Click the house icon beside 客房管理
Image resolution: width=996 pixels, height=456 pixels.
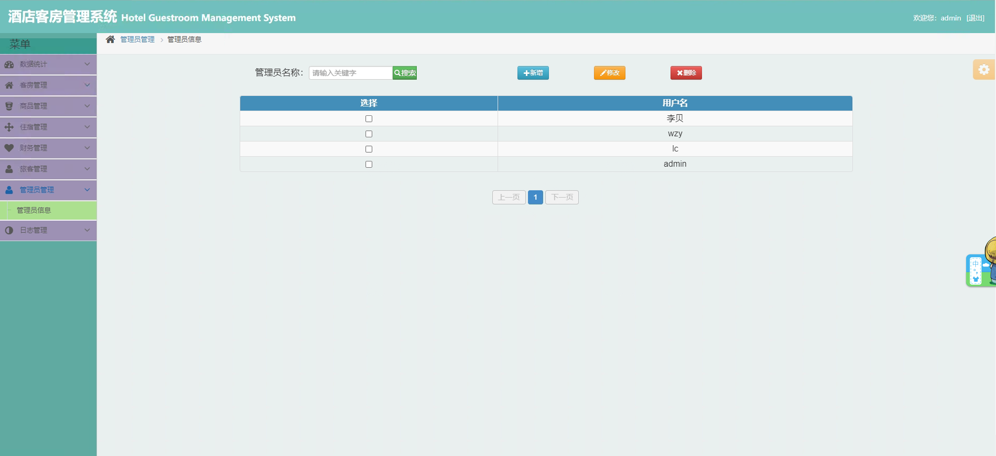9,85
